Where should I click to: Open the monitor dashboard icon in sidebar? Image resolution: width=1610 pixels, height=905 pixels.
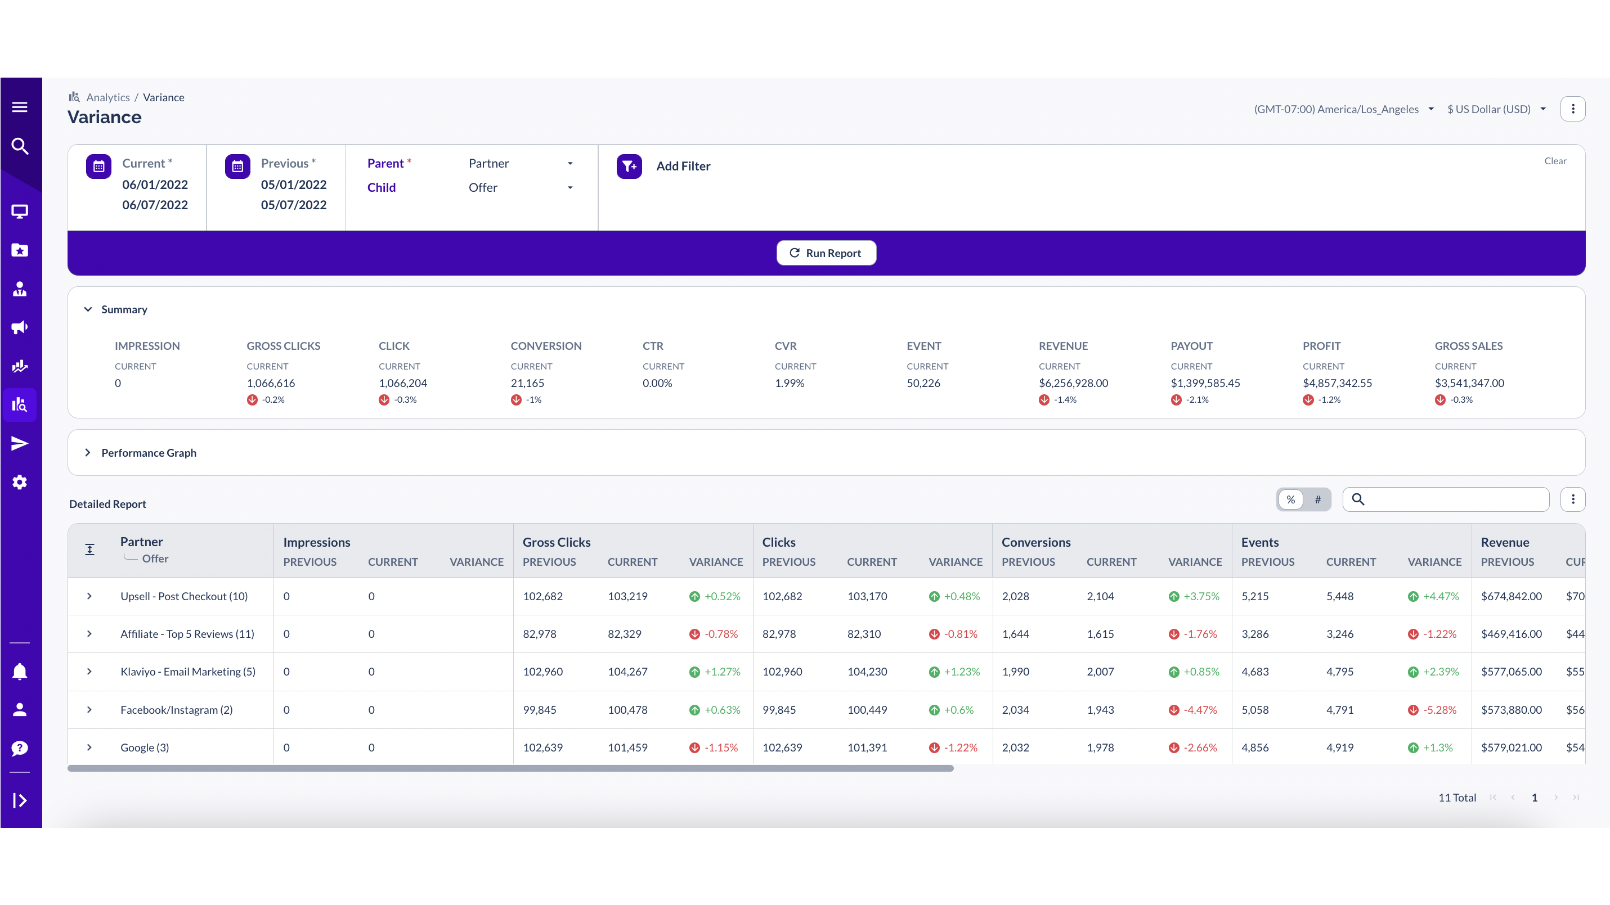(x=19, y=211)
